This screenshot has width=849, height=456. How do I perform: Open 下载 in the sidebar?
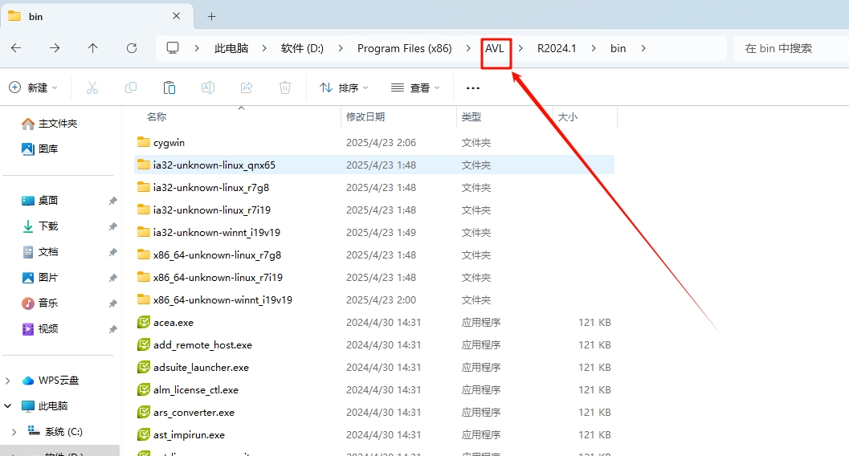point(40,226)
